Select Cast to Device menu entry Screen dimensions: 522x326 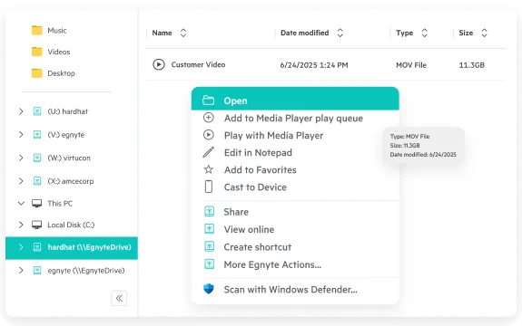pyautogui.click(x=295, y=187)
